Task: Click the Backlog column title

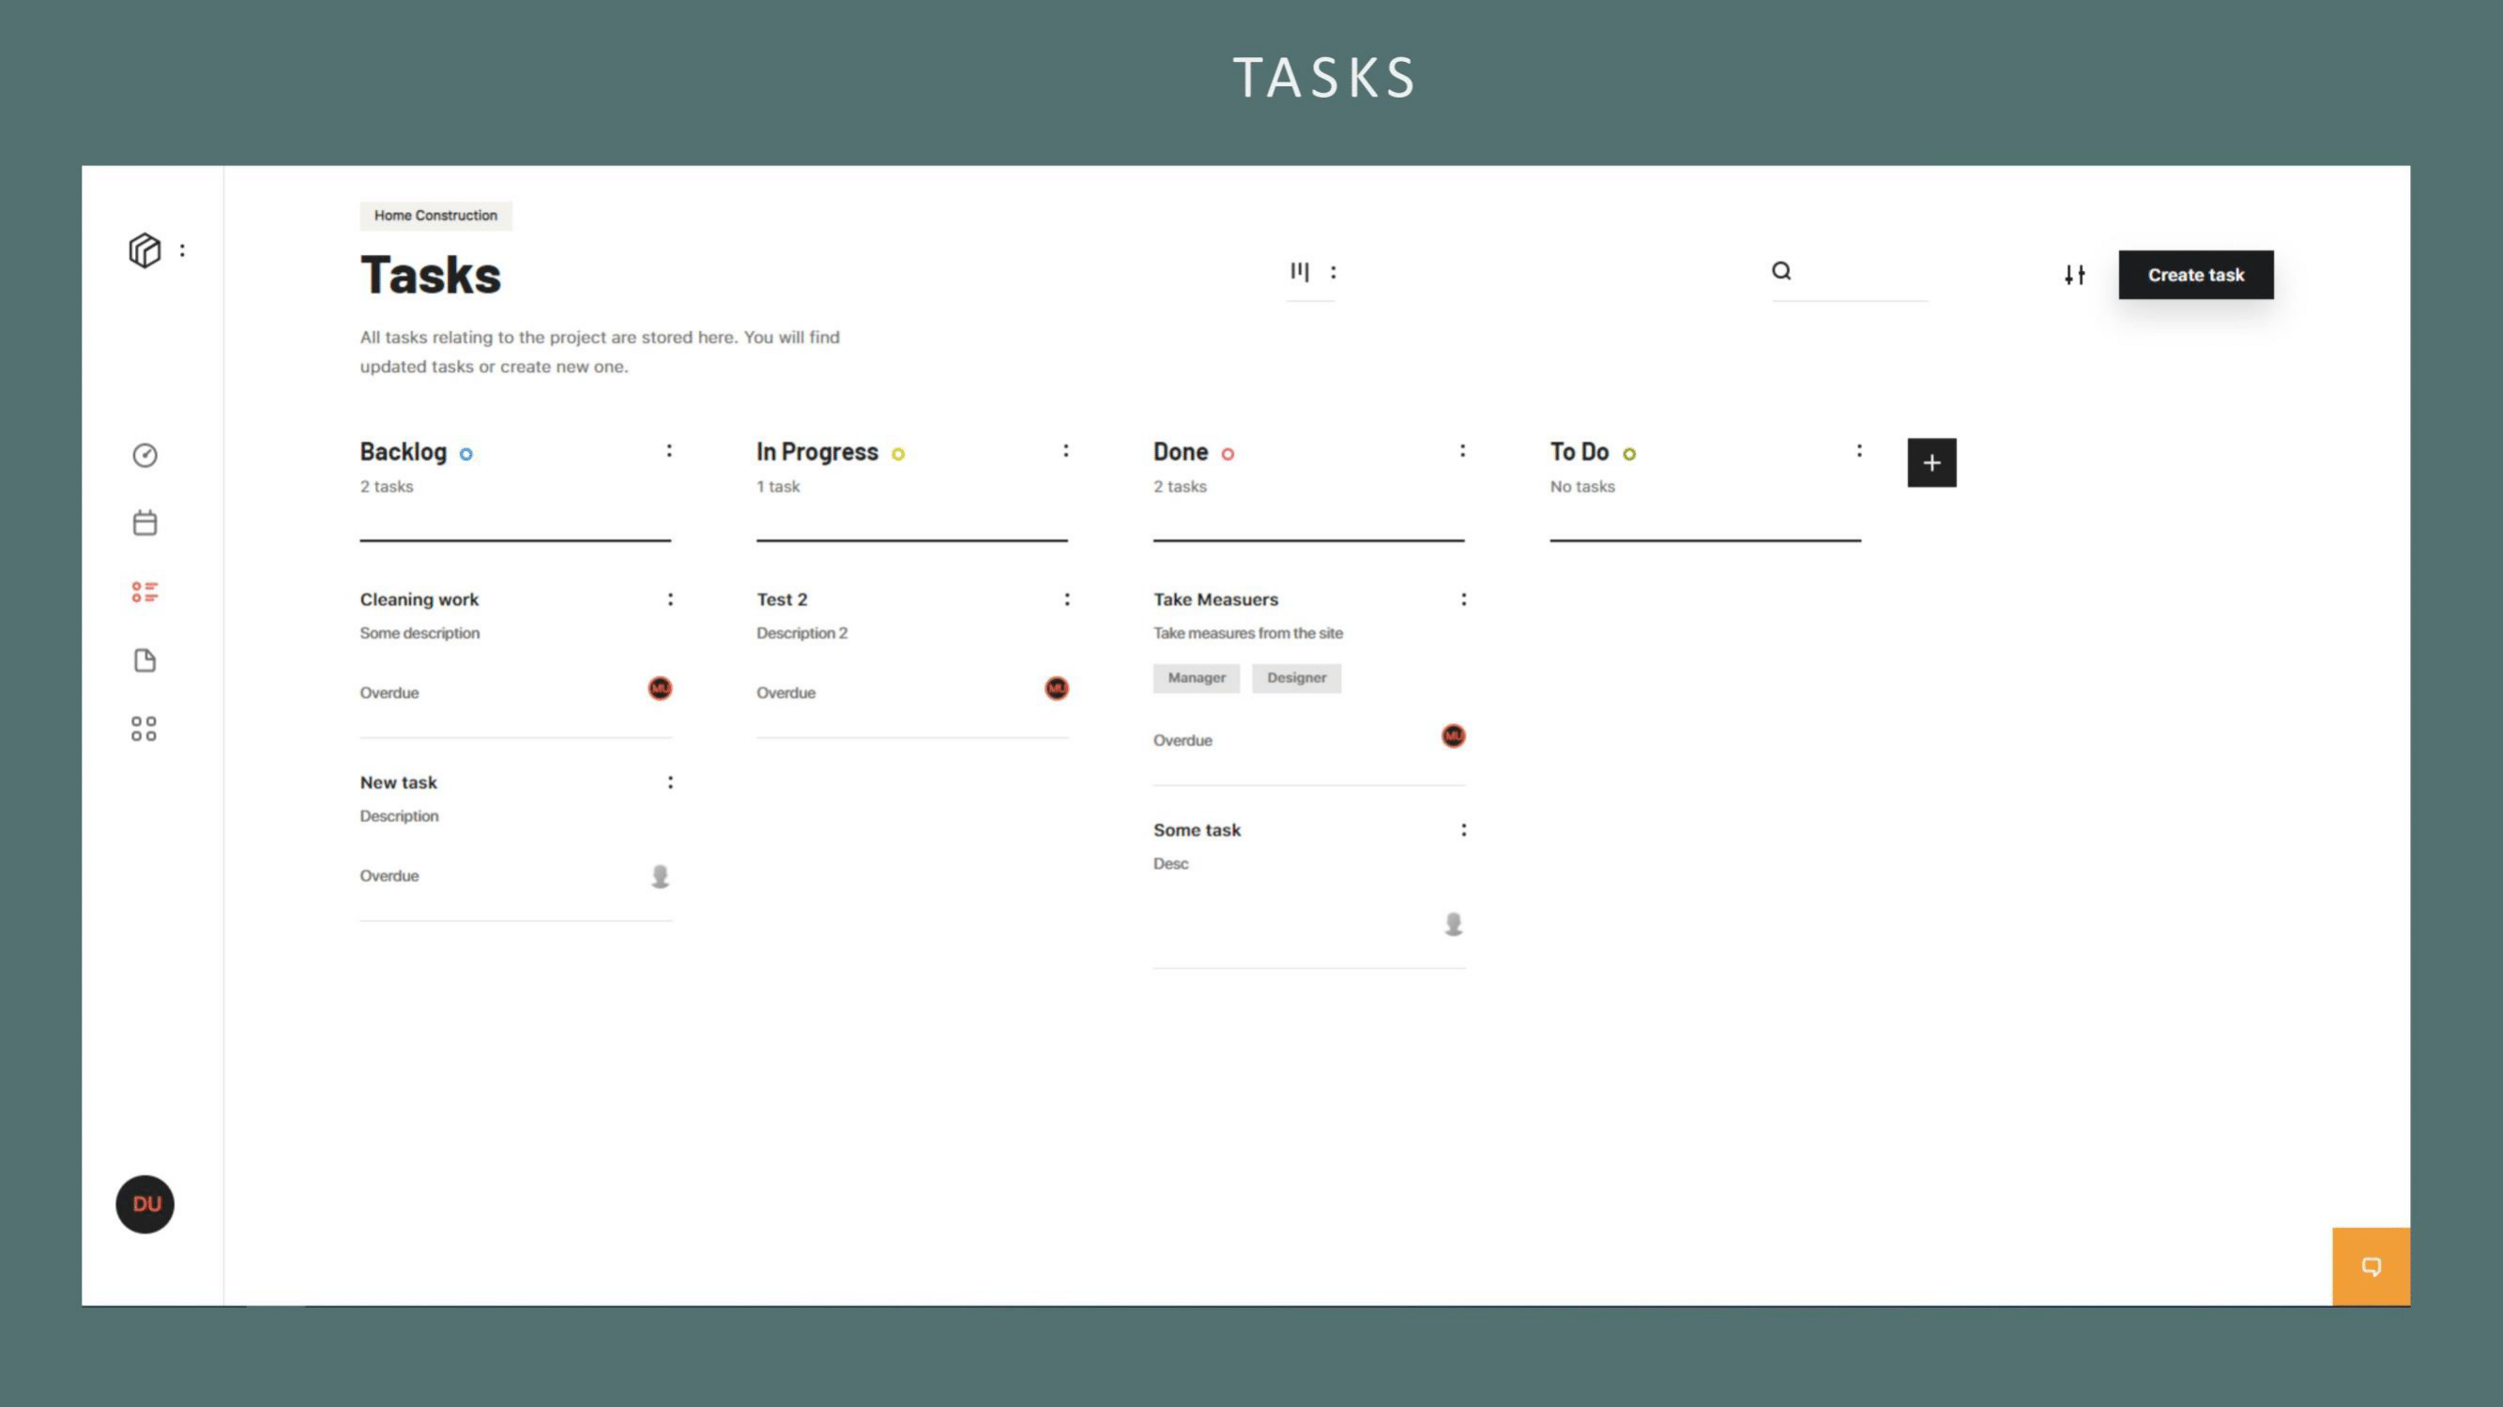Action: tap(404, 451)
